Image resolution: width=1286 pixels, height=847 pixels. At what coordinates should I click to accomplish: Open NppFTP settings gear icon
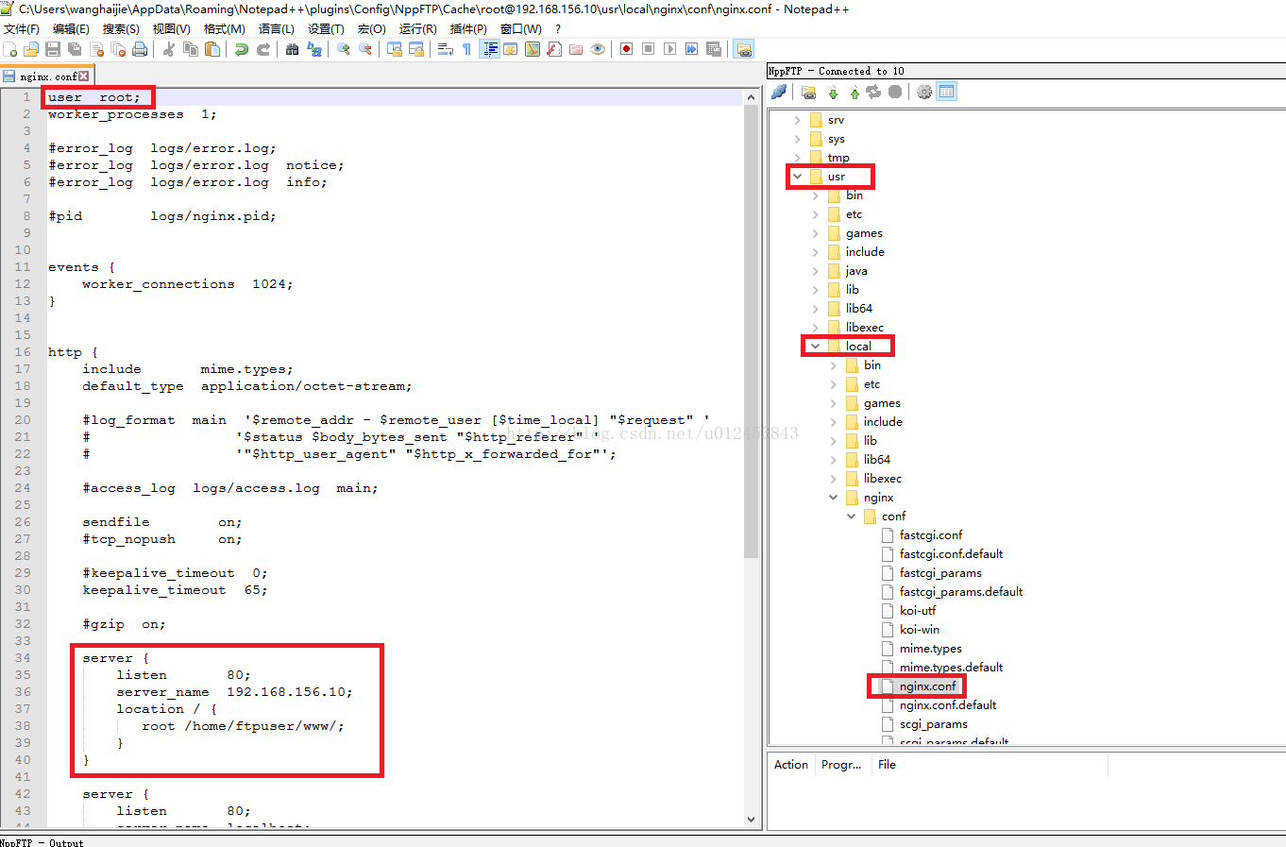(924, 92)
